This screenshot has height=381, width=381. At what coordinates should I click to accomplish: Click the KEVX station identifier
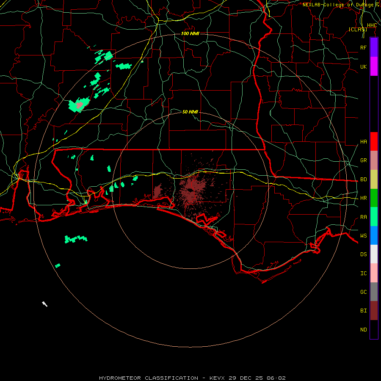217,378
